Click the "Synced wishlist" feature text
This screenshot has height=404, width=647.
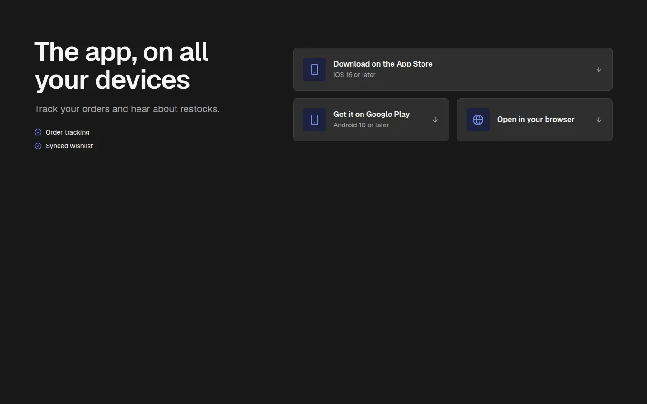click(x=69, y=146)
